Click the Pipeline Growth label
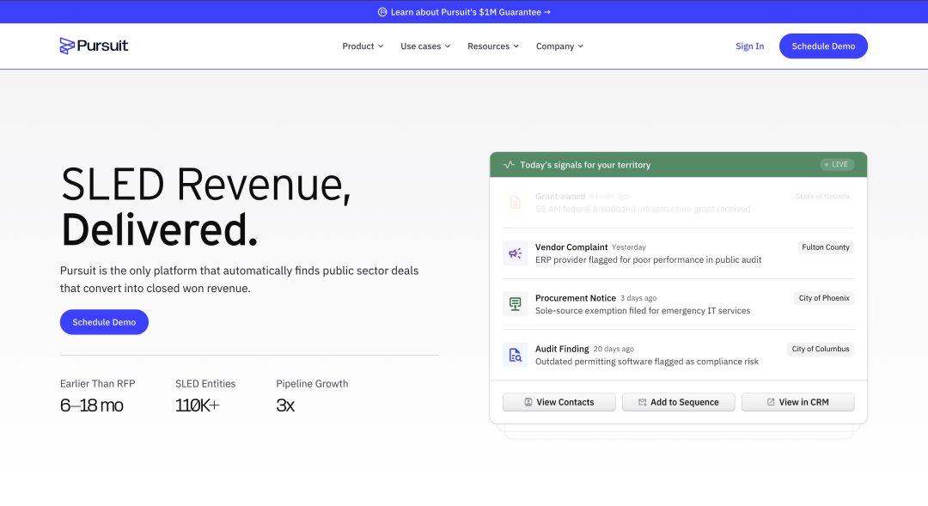This screenshot has width=928, height=506. click(x=312, y=383)
